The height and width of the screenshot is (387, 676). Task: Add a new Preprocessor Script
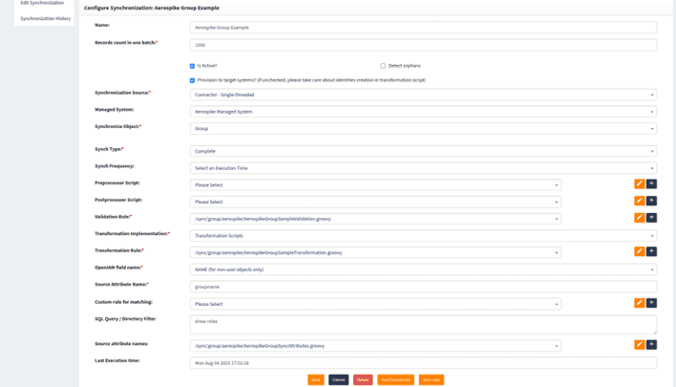[651, 183]
